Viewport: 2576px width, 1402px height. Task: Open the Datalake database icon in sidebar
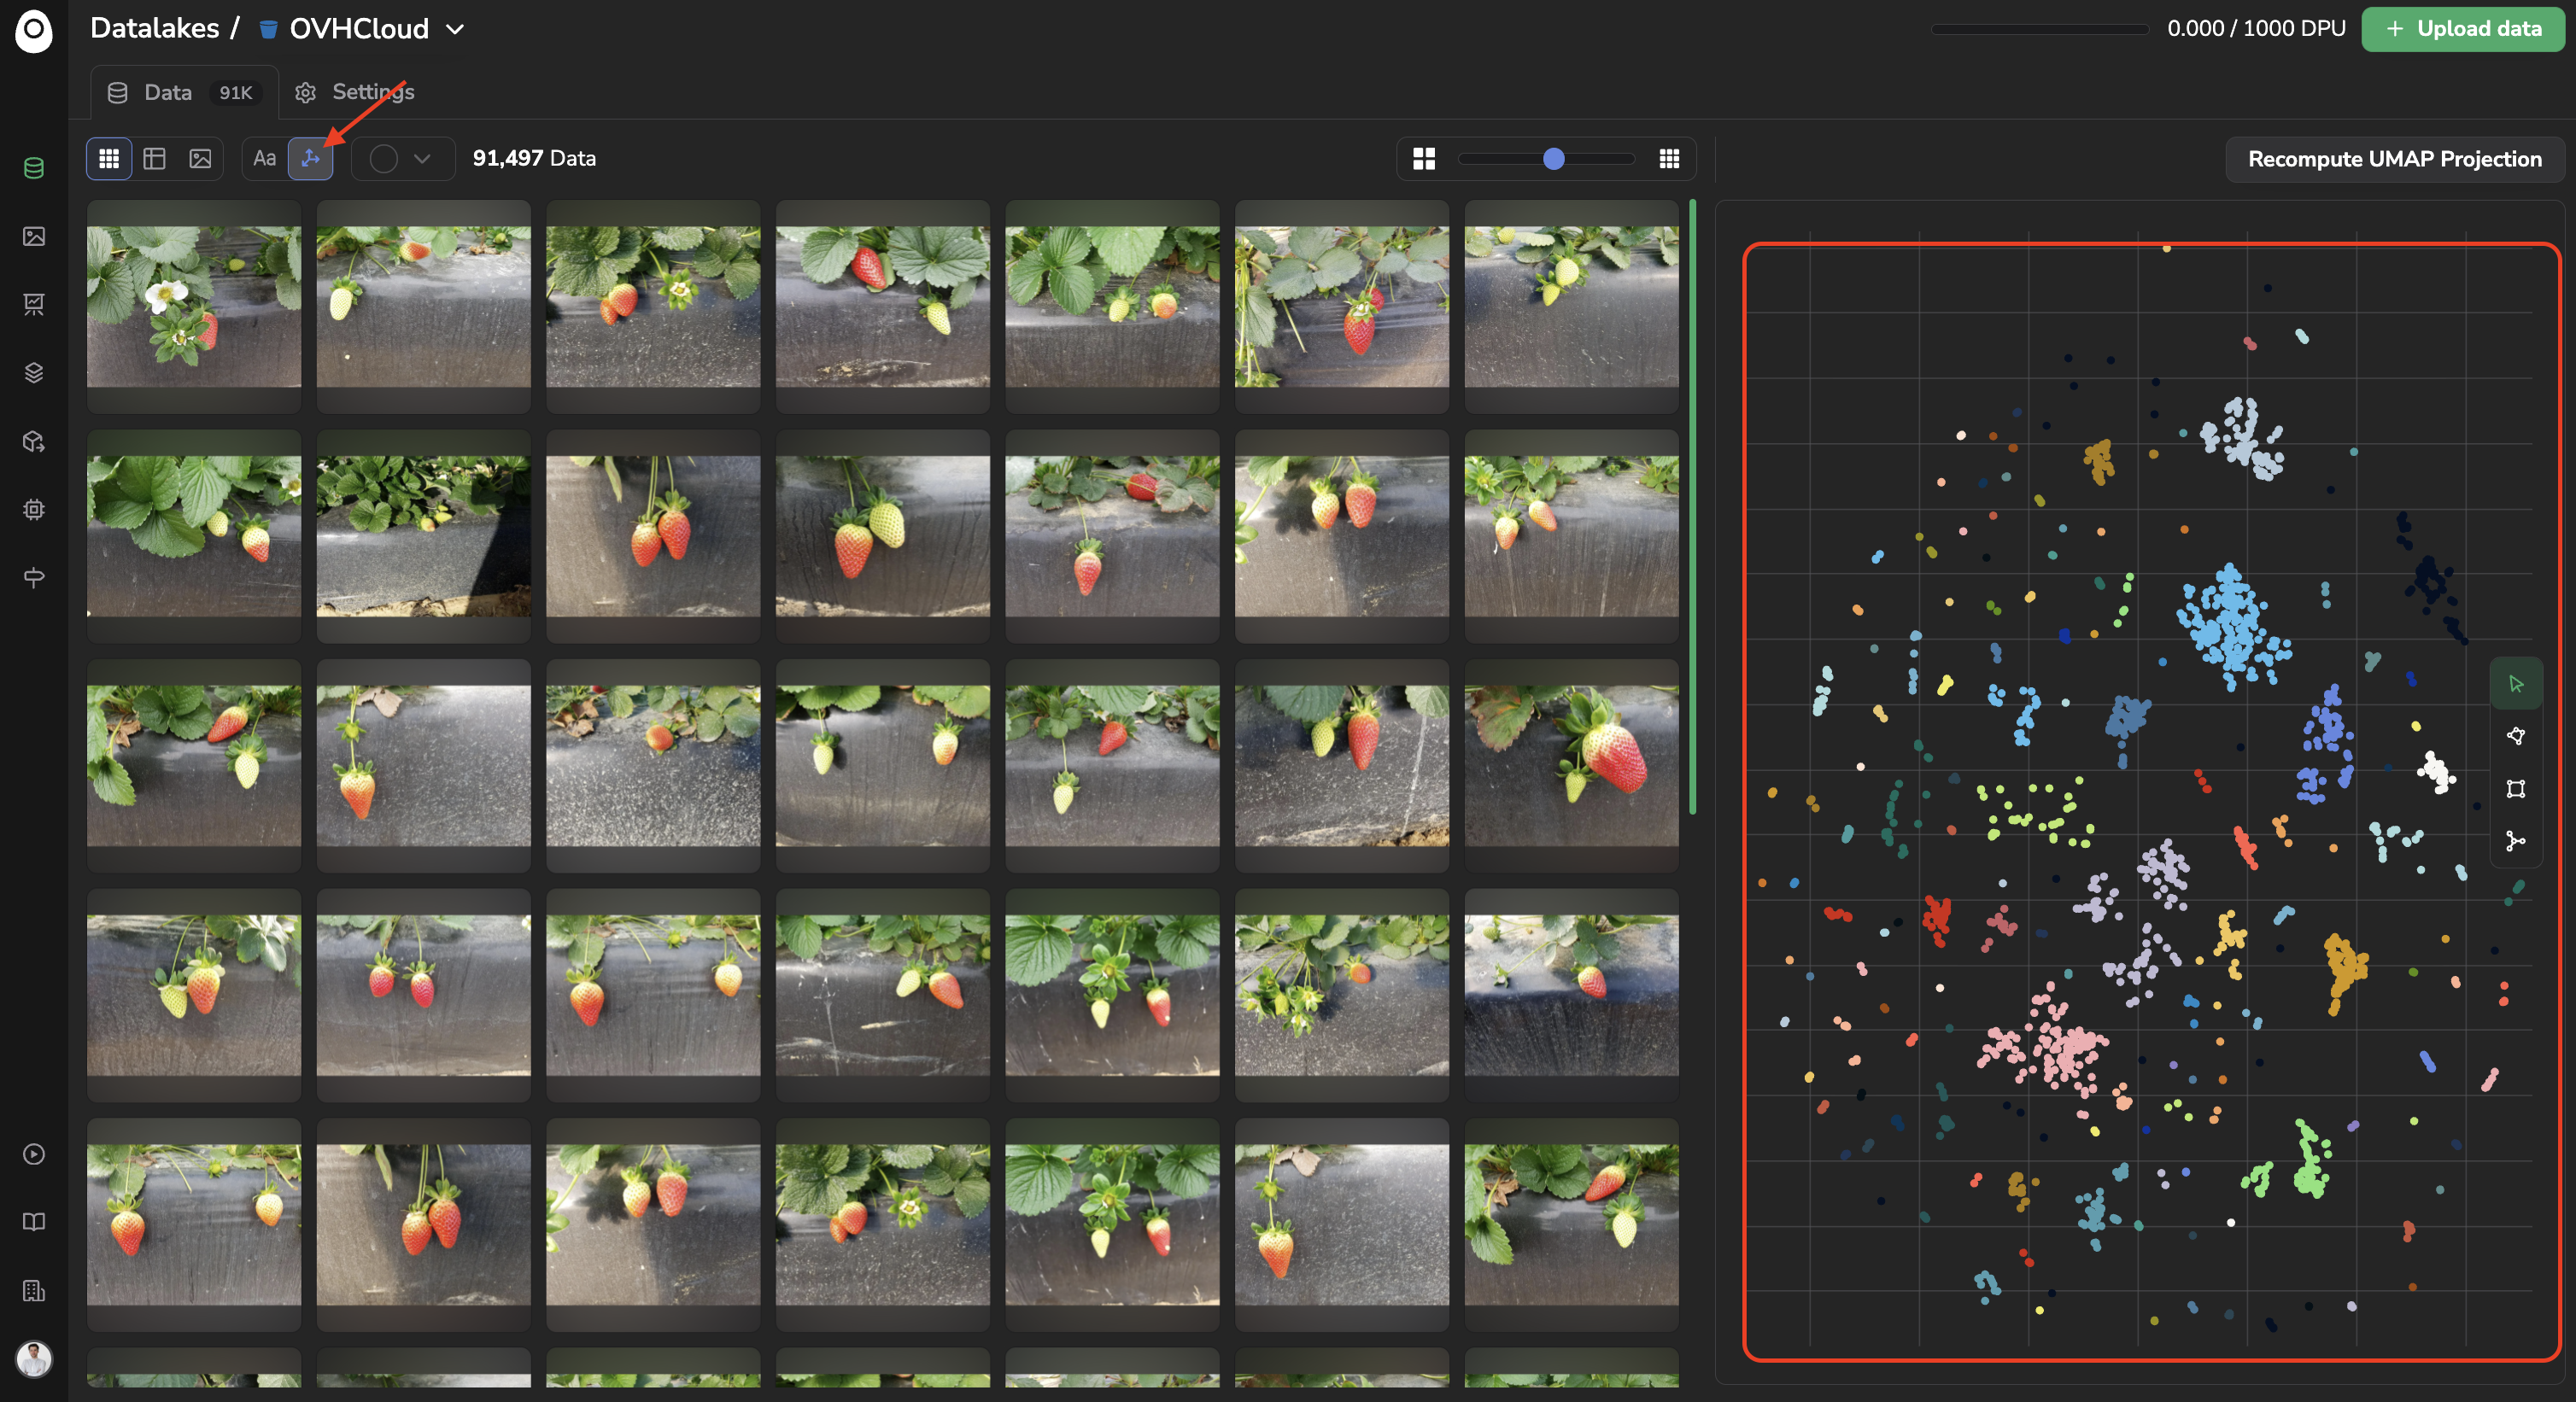(x=34, y=168)
